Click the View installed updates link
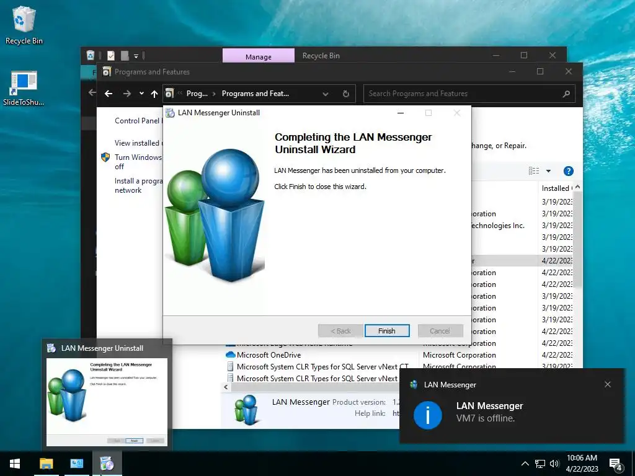The image size is (635, 476). coord(138,143)
